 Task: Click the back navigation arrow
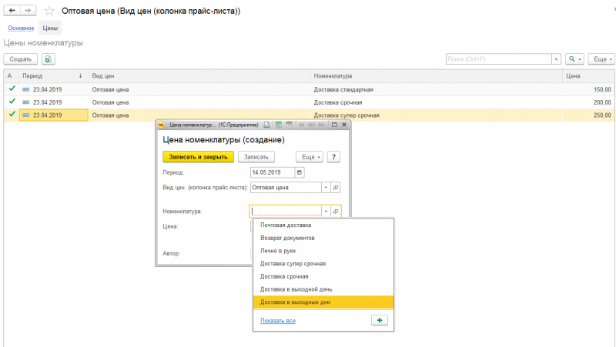click(x=11, y=12)
